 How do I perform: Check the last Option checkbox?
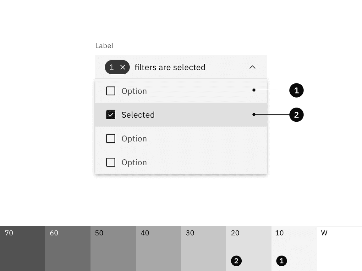point(111,162)
